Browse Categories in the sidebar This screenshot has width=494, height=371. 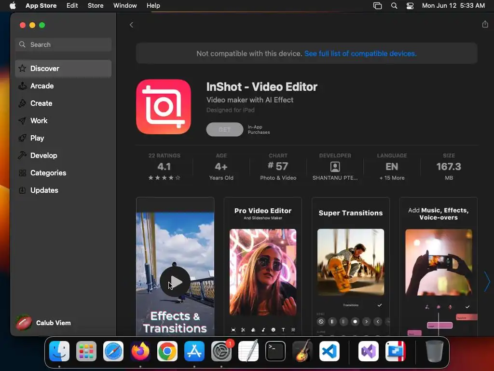point(63,173)
